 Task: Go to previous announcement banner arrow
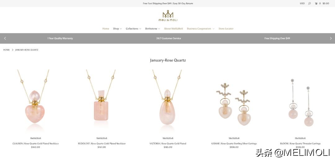click(5, 38)
